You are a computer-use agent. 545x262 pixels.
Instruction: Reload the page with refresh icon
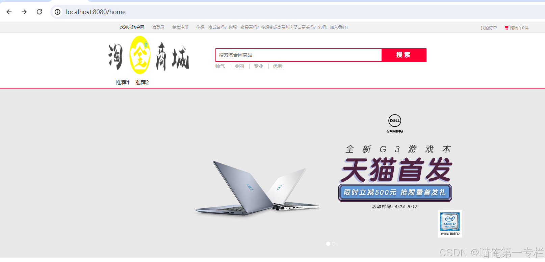click(39, 12)
